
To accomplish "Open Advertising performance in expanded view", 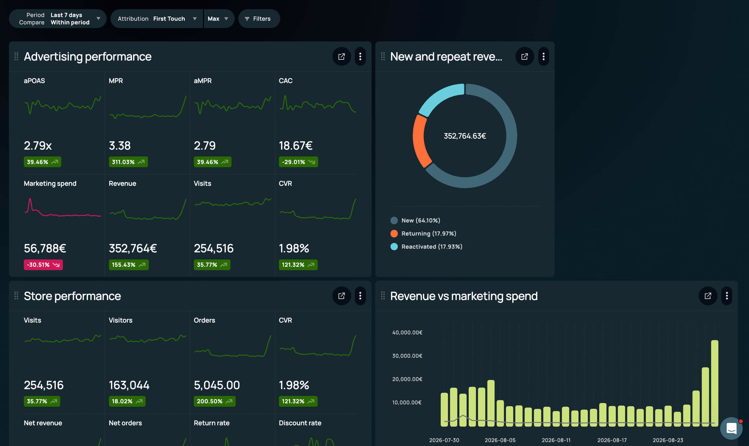I will click(x=342, y=57).
